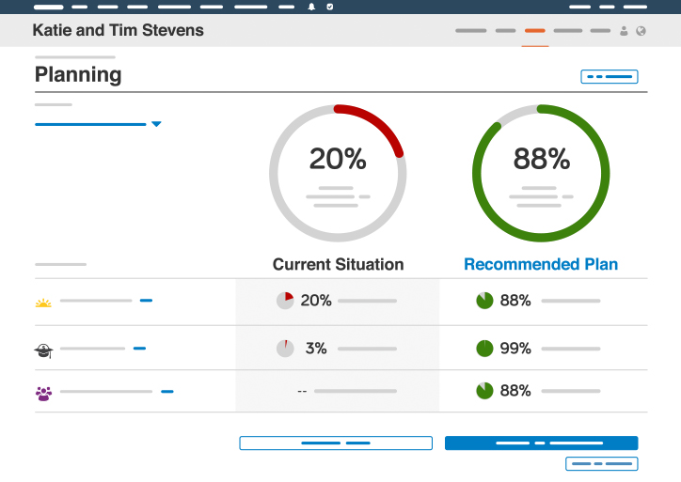Click the small outlined button at bottom right corner
681x482 pixels.
[601, 464]
